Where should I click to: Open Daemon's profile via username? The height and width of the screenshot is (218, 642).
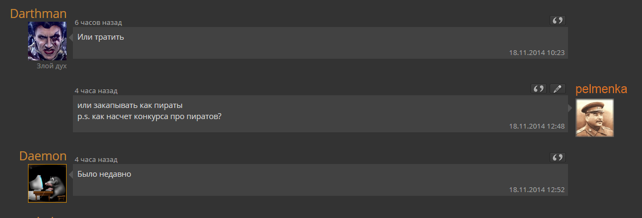click(43, 156)
